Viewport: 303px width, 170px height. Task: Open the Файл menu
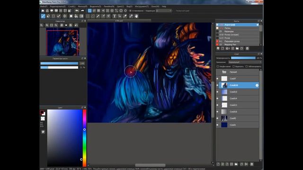click(x=44, y=6)
